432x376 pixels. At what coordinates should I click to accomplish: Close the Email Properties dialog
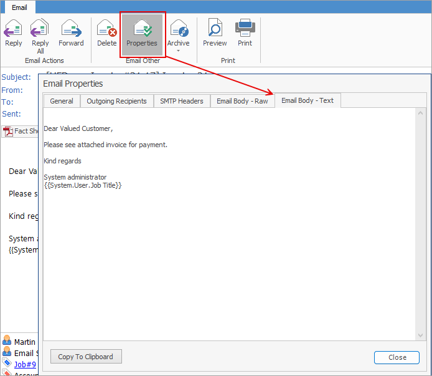coord(397,357)
